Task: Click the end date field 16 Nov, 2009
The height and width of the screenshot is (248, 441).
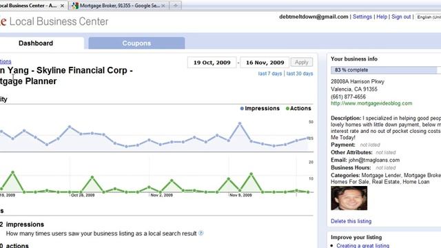Action: (x=265, y=63)
